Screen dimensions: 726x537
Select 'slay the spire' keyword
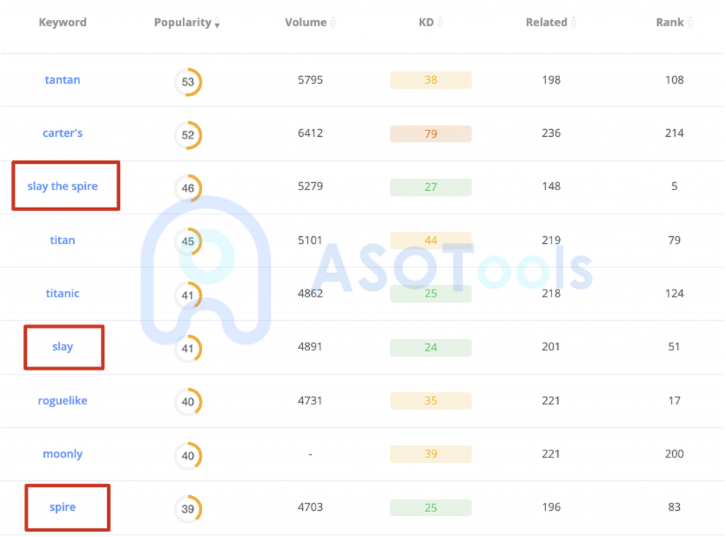coord(62,187)
